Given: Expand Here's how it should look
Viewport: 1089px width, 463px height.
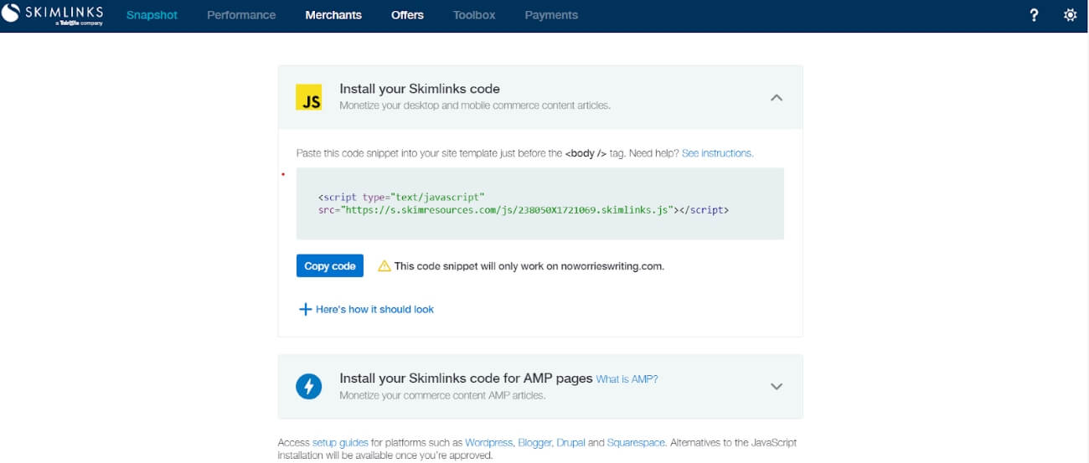Looking at the screenshot, I should pyautogui.click(x=374, y=309).
